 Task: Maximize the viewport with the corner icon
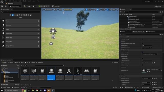(x=117, y=10)
